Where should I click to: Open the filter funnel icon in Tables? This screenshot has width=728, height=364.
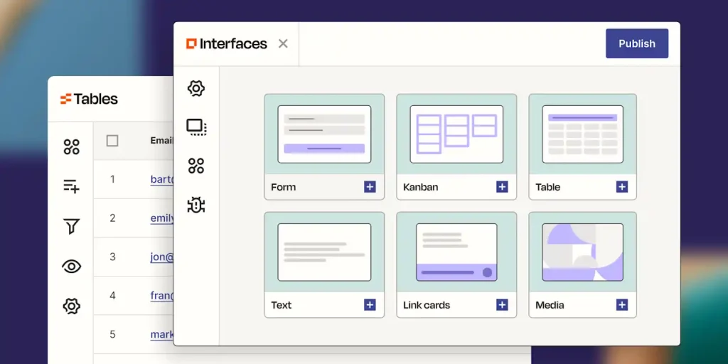[71, 227]
